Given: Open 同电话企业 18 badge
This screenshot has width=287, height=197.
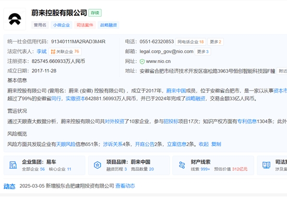Looking at the screenshot, I should (x=190, y=42).
